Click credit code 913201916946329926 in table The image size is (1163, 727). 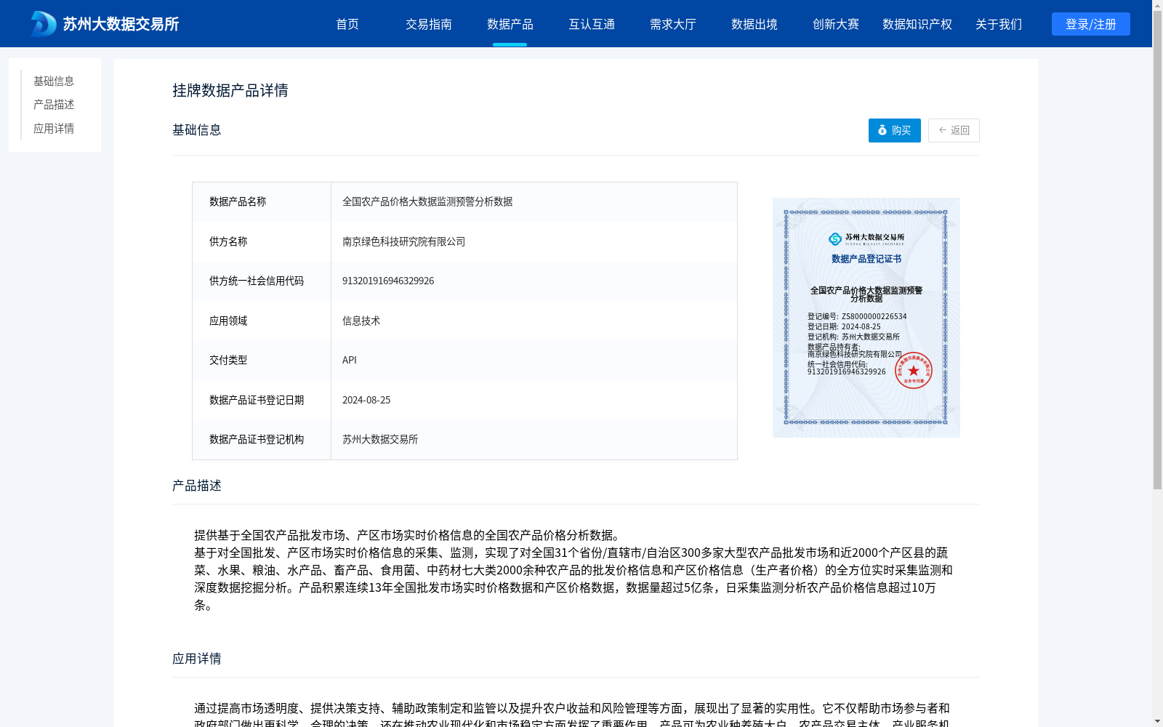click(388, 281)
